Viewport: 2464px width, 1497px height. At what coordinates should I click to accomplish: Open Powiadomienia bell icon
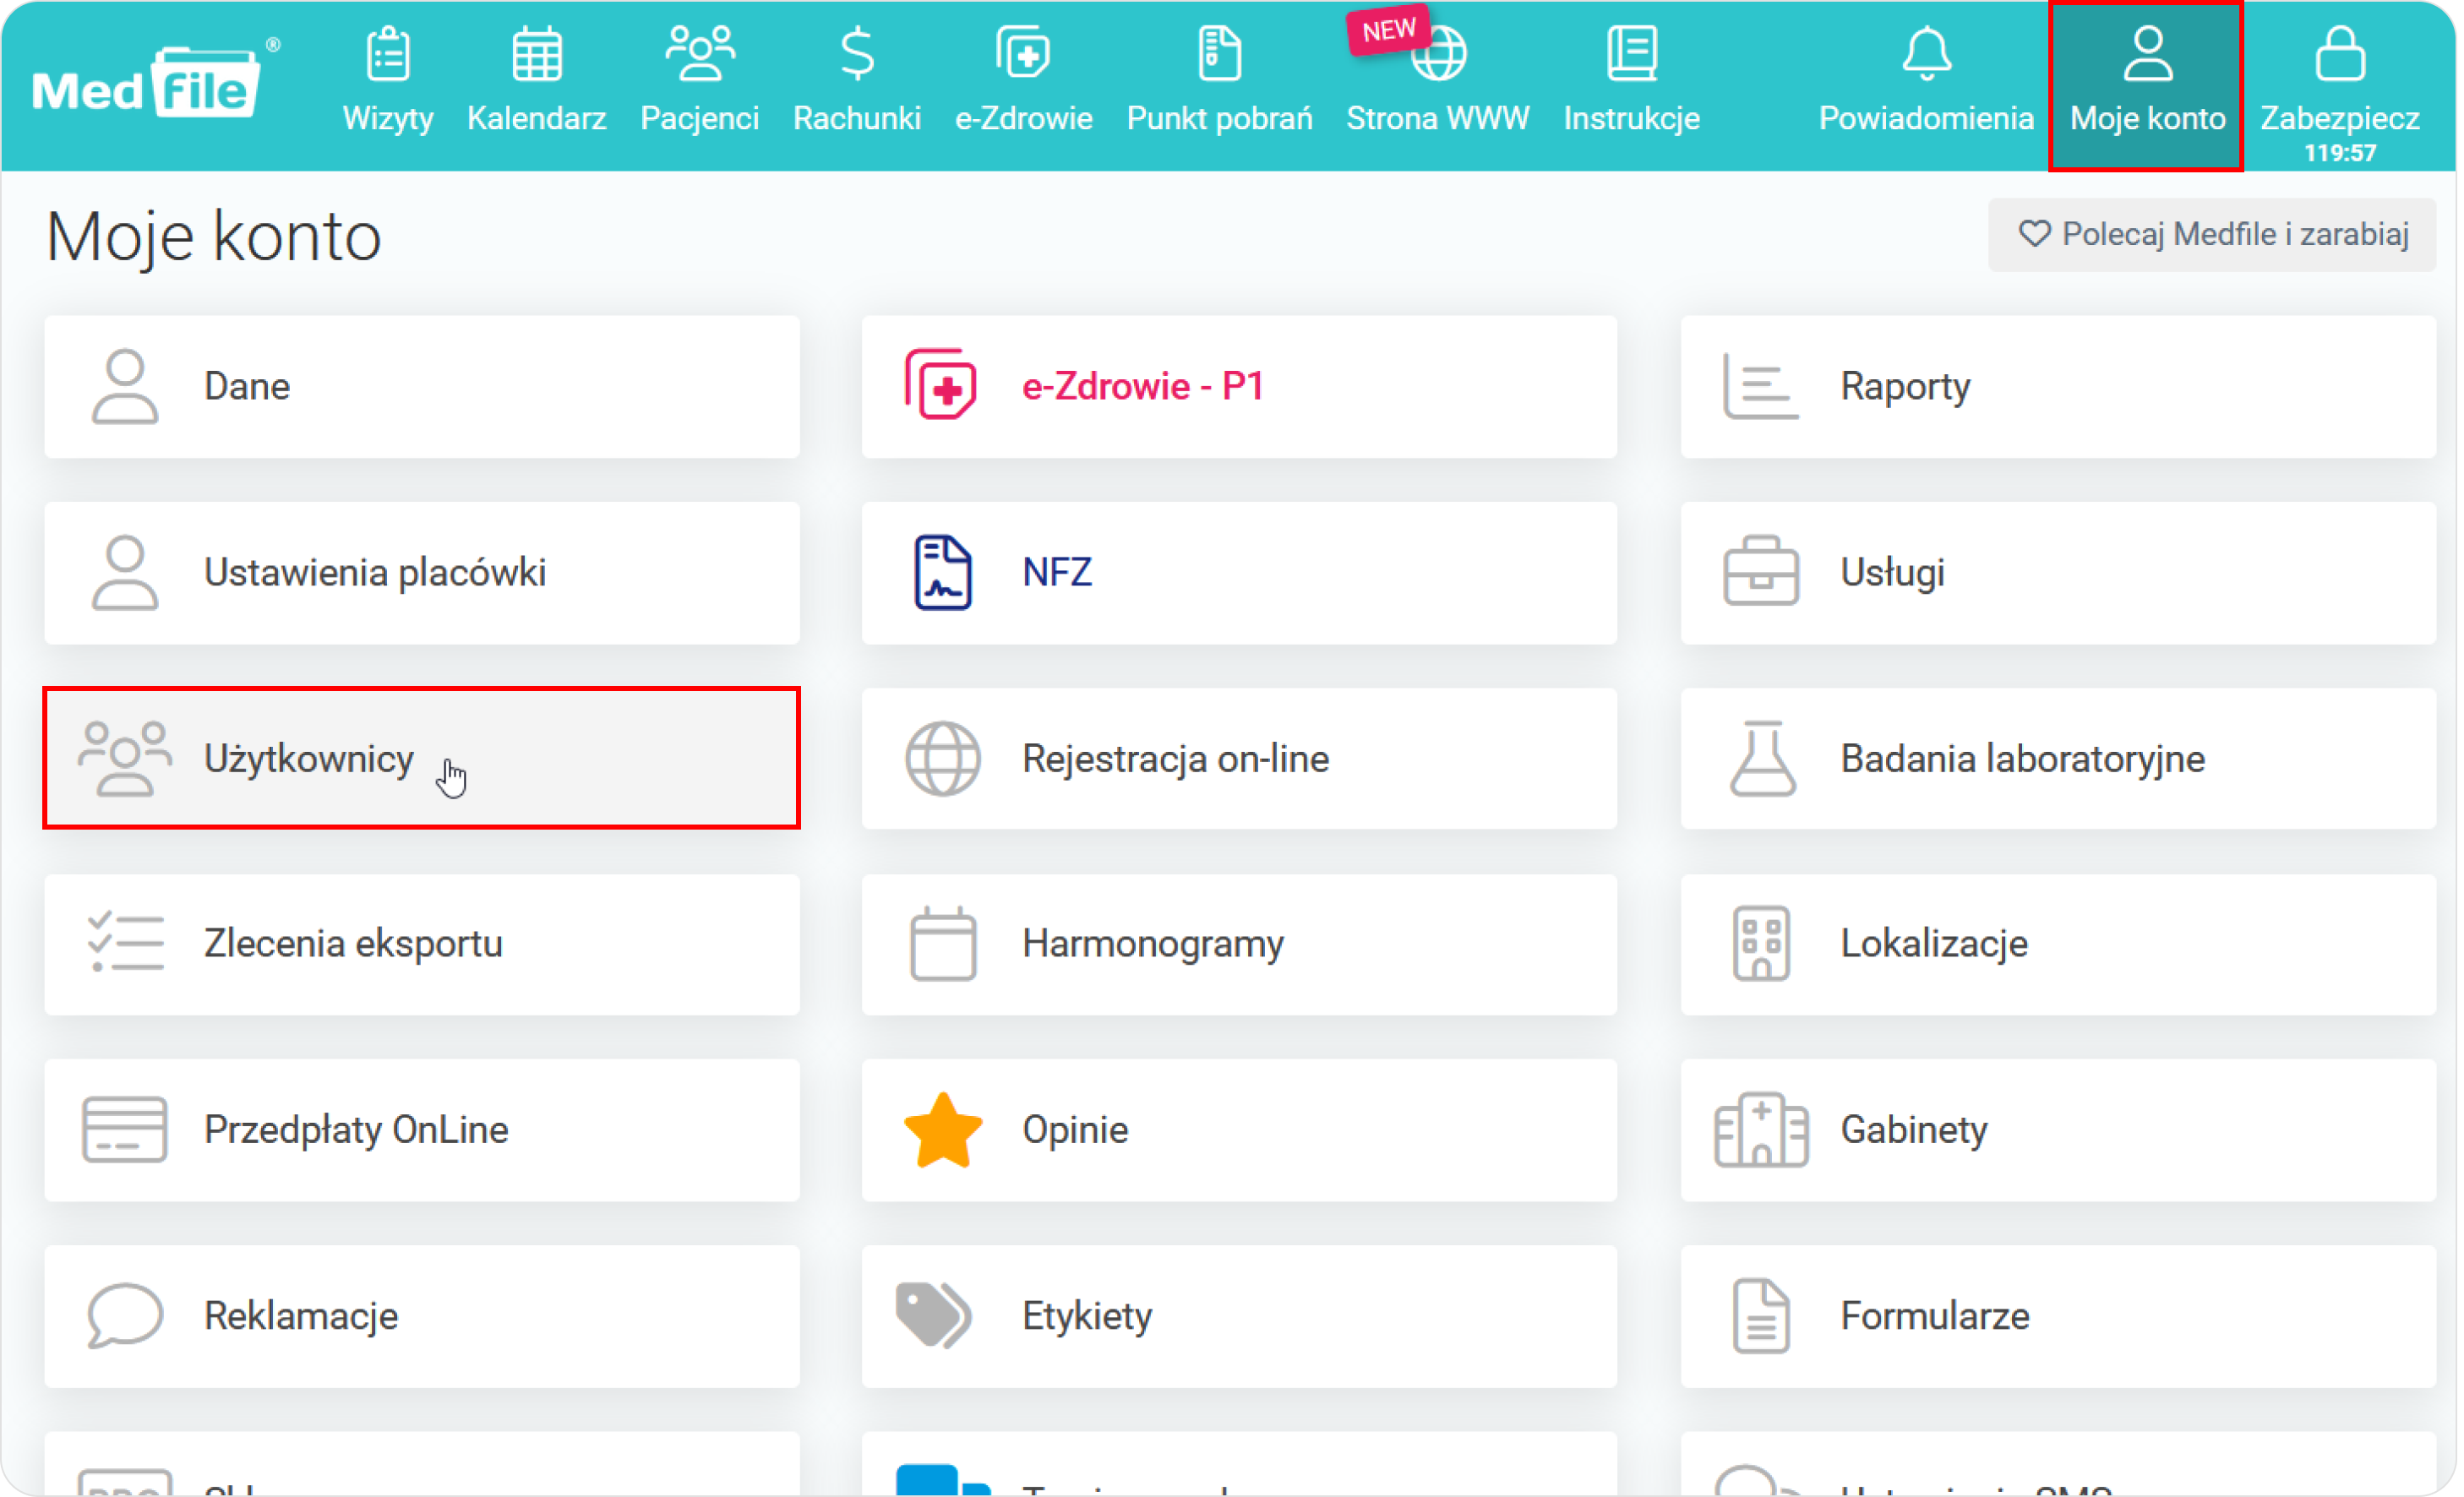coord(1926,53)
